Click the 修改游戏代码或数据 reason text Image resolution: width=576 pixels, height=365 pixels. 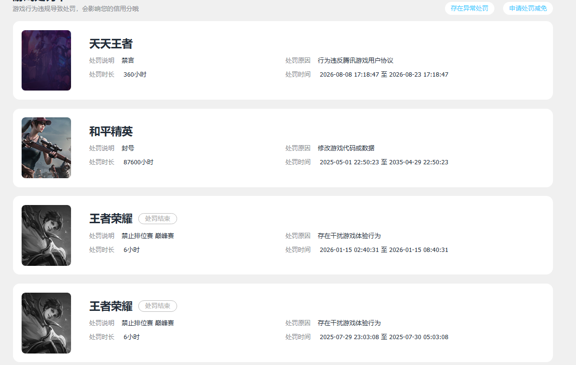tap(346, 148)
